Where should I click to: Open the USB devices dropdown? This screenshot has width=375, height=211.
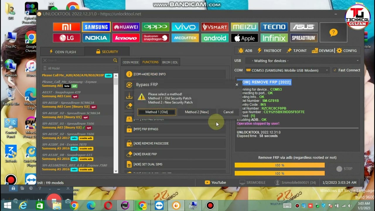303,61
